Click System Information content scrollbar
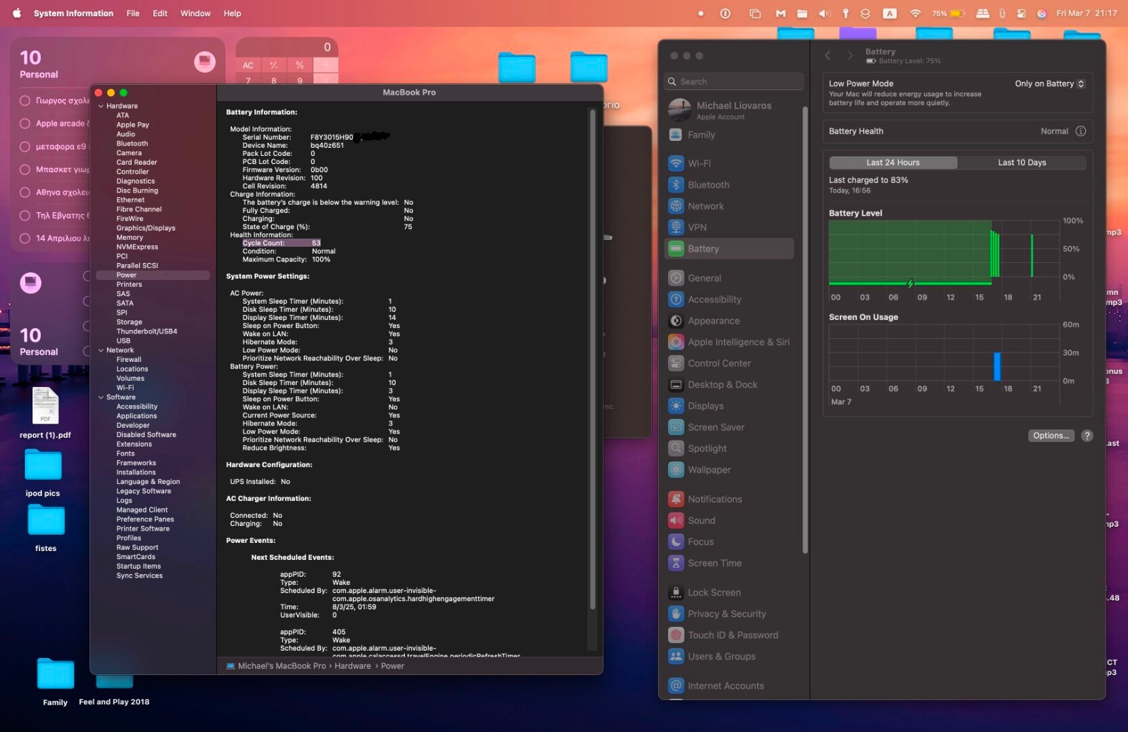 click(593, 359)
